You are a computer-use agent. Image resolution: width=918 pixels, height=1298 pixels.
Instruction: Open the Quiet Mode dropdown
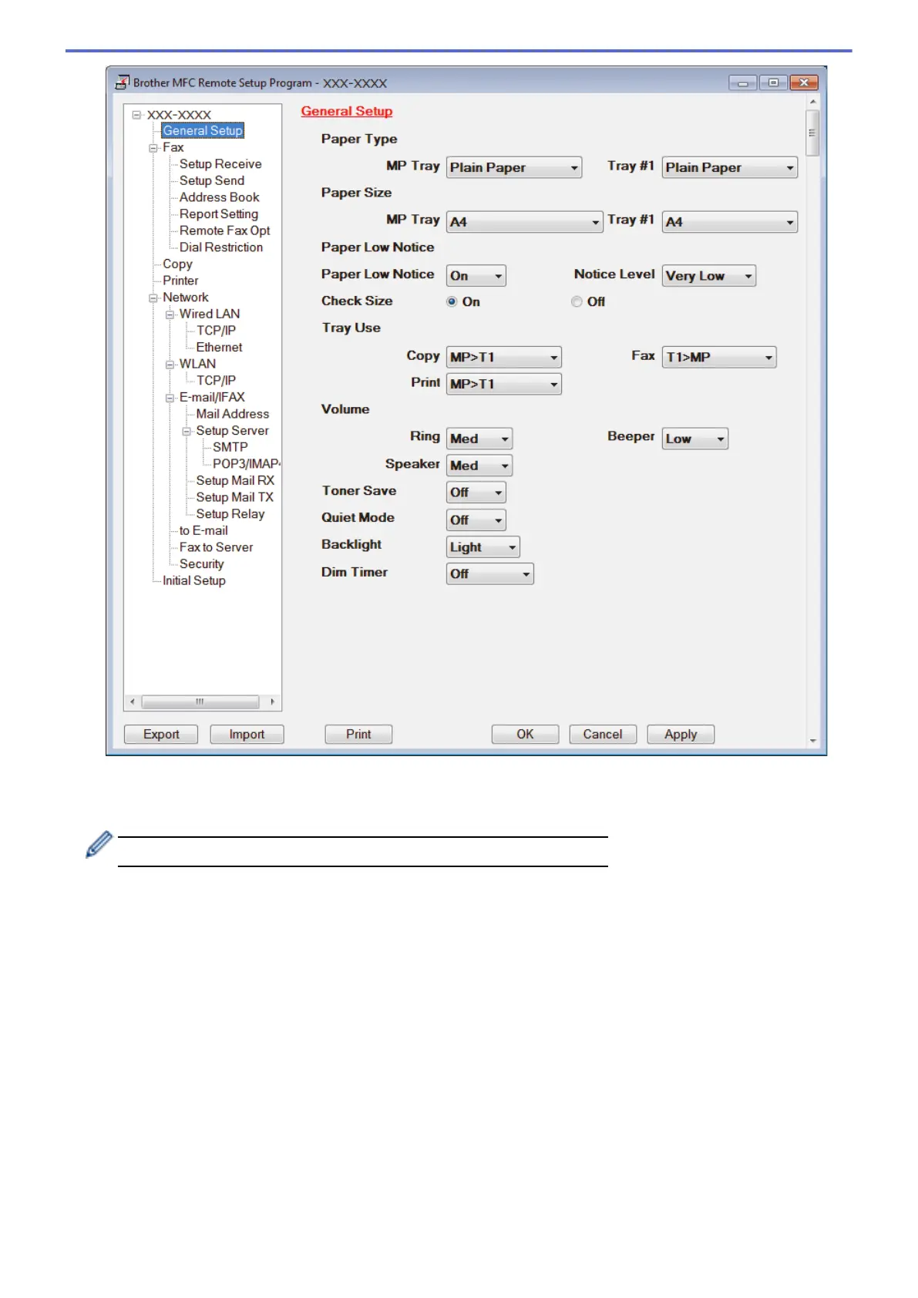(476, 520)
